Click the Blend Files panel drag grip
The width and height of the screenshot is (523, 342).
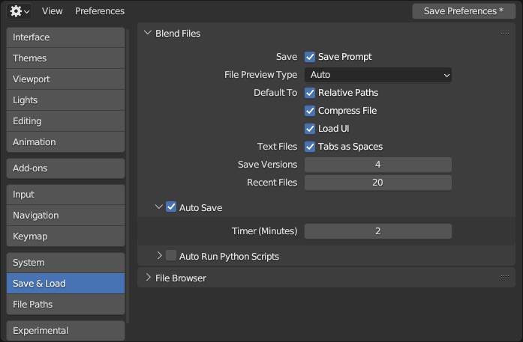(505, 33)
